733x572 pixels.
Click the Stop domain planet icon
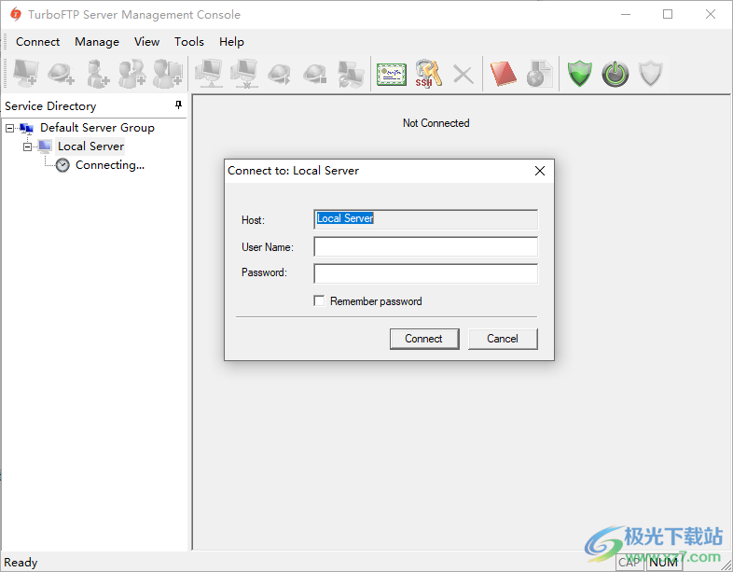click(314, 74)
